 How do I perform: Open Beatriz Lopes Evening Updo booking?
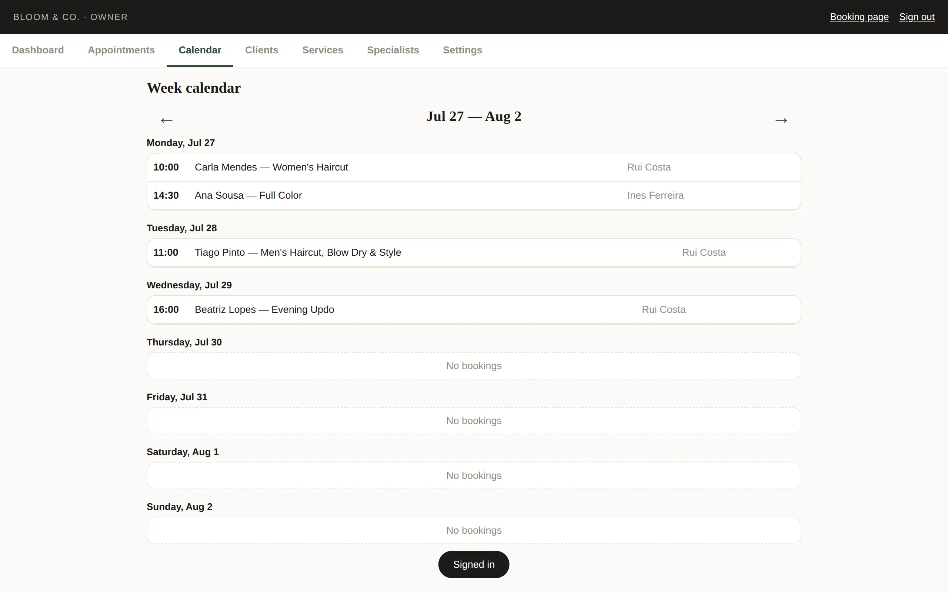(474, 310)
